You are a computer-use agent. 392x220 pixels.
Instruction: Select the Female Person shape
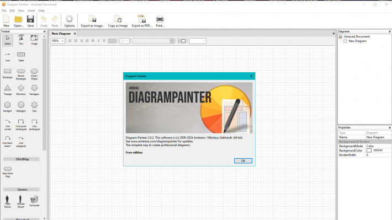[21, 201]
